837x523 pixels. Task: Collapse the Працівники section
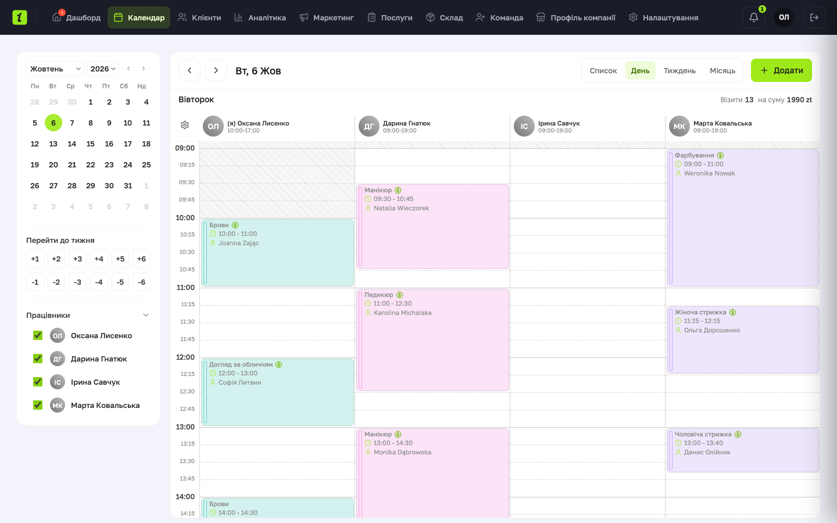(146, 315)
